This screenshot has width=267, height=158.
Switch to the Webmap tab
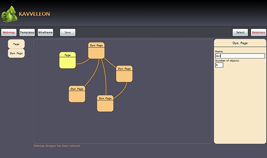(9, 32)
